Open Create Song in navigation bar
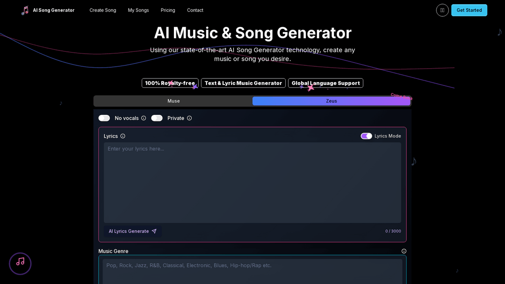The width and height of the screenshot is (505, 284). click(x=103, y=10)
